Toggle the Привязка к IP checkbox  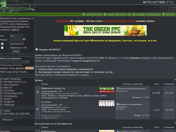point(2,48)
